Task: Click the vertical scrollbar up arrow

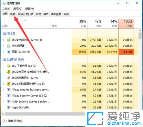Action: pos(140,31)
